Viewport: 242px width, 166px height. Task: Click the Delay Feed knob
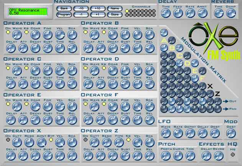point(178,13)
